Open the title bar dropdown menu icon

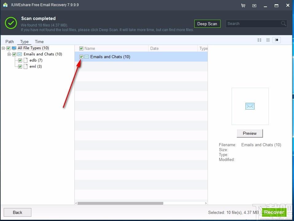click(254, 6)
